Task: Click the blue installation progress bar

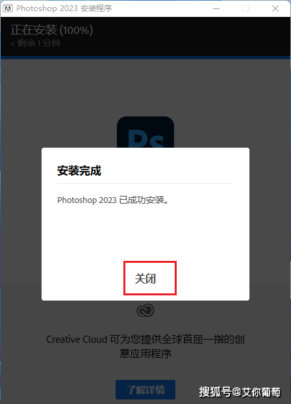Action: (145, 57)
